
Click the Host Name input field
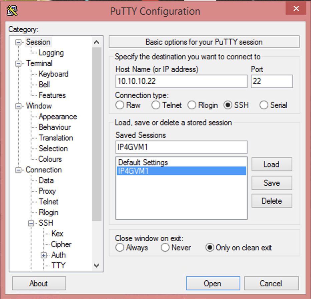click(181, 81)
